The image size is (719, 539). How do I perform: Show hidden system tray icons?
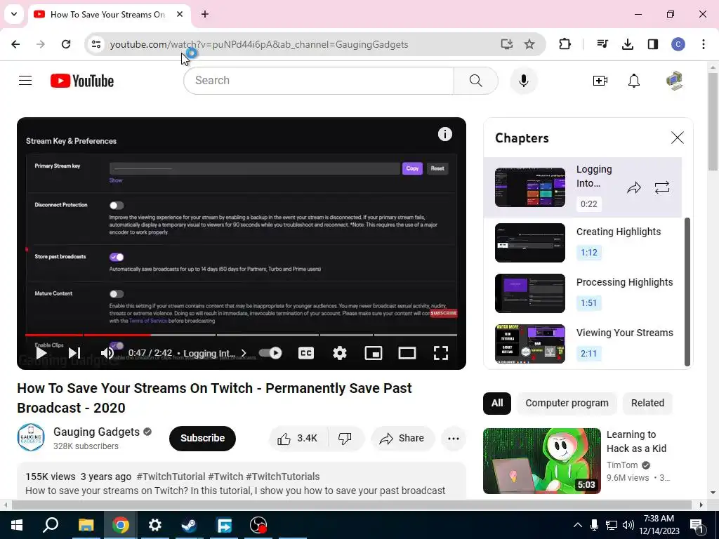pyautogui.click(x=577, y=525)
